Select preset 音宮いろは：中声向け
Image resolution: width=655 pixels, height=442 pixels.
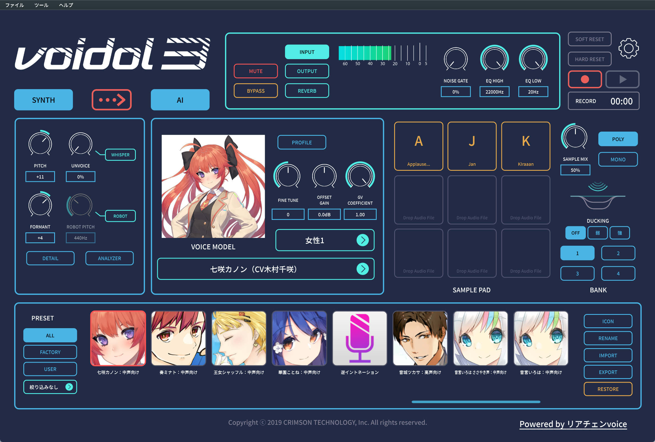click(x=541, y=338)
